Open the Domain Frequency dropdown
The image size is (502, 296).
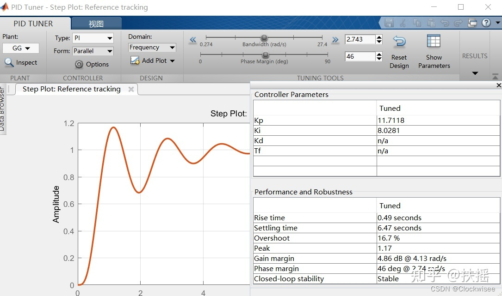point(152,47)
